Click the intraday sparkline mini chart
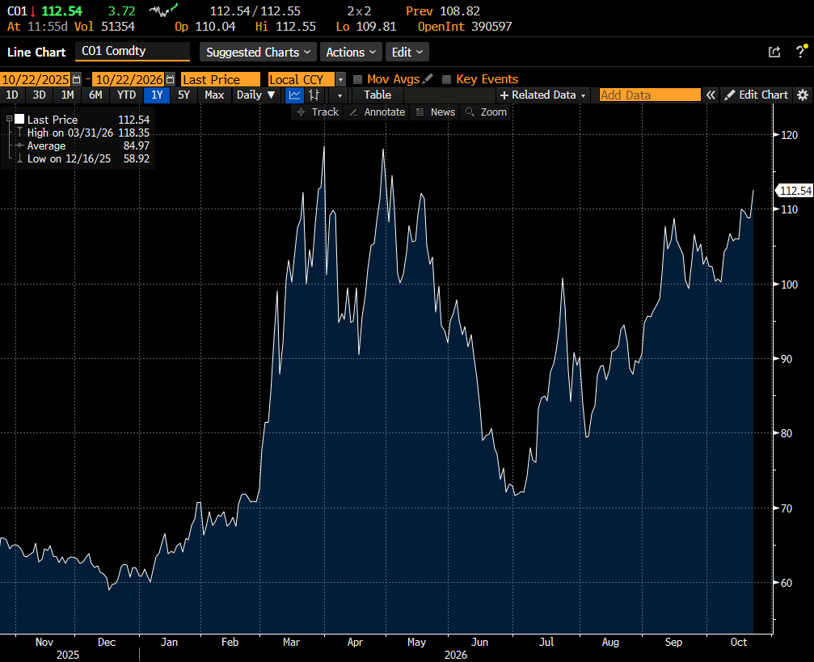Viewport: 814px width, 662px height. click(x=163, y=10)
